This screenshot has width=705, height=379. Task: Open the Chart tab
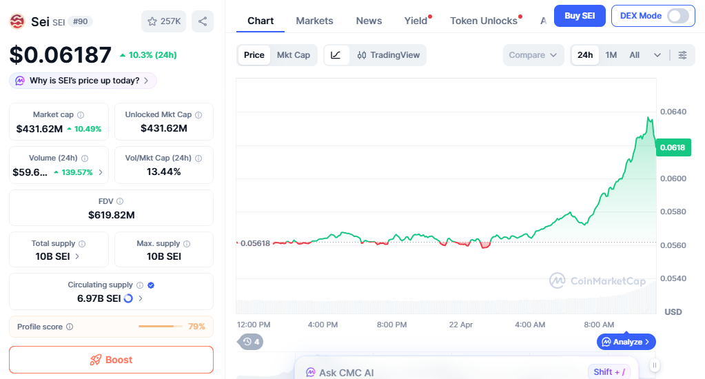click(x=260, y=21)
